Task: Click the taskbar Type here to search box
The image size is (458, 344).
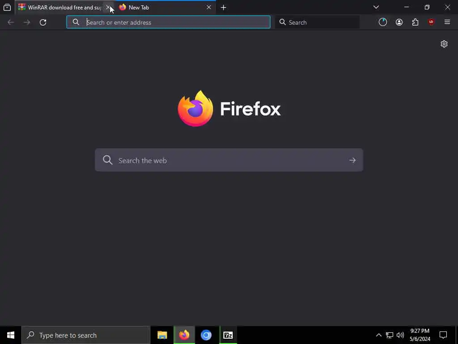Action: pos(86,335)
